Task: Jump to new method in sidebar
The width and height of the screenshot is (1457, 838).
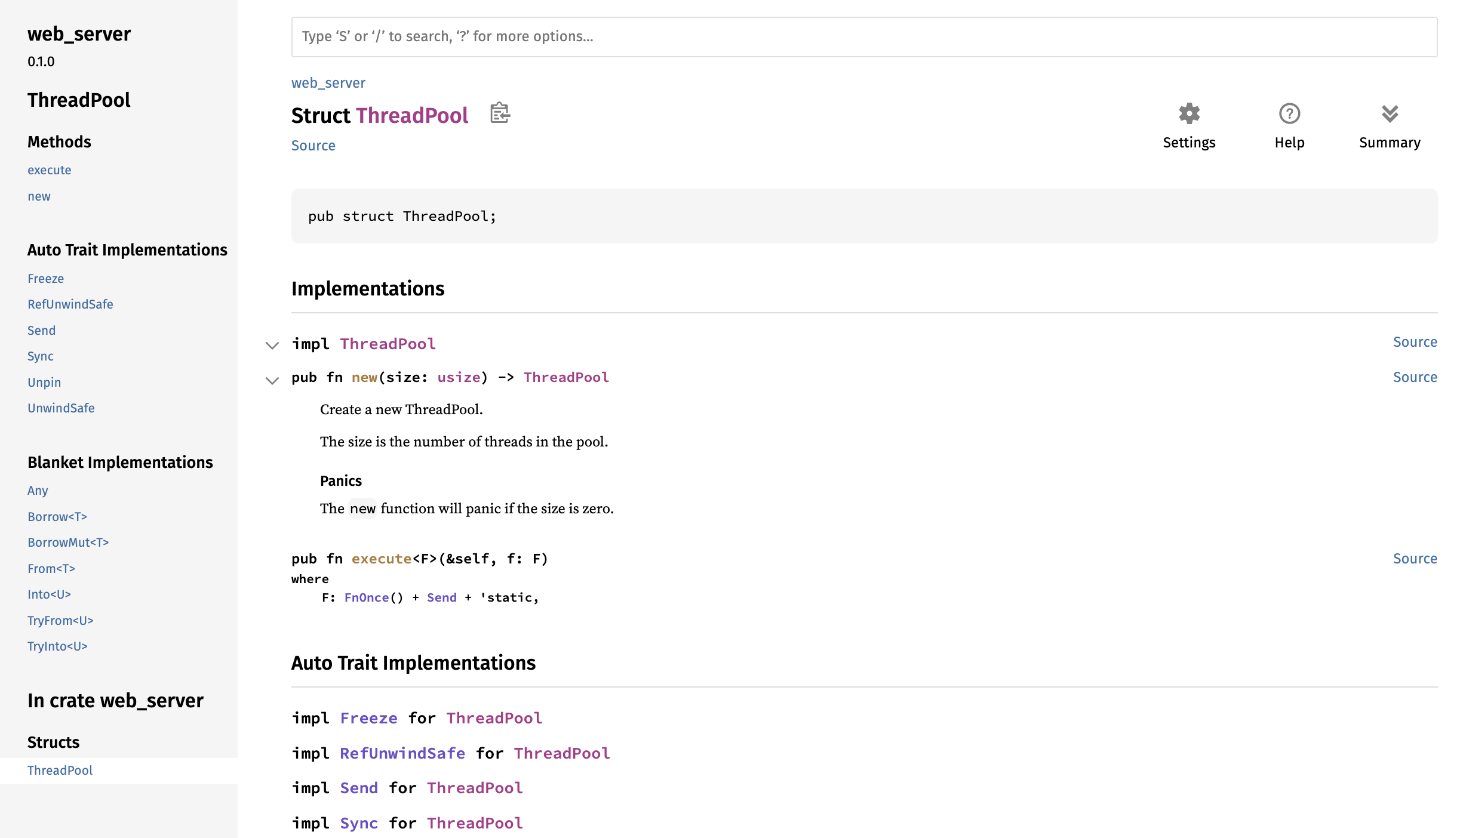Action: point(39,196)
